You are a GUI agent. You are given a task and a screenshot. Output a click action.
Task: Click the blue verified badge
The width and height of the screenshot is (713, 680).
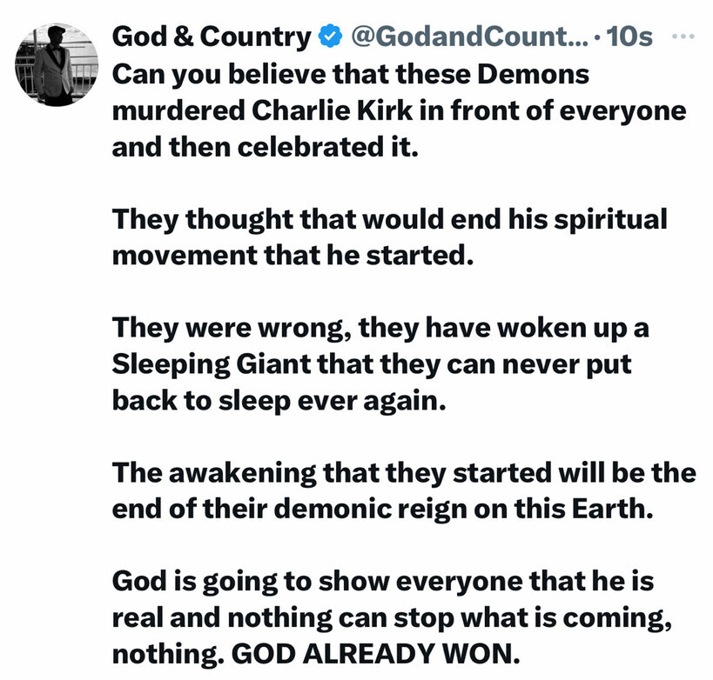tap(329, 37)
